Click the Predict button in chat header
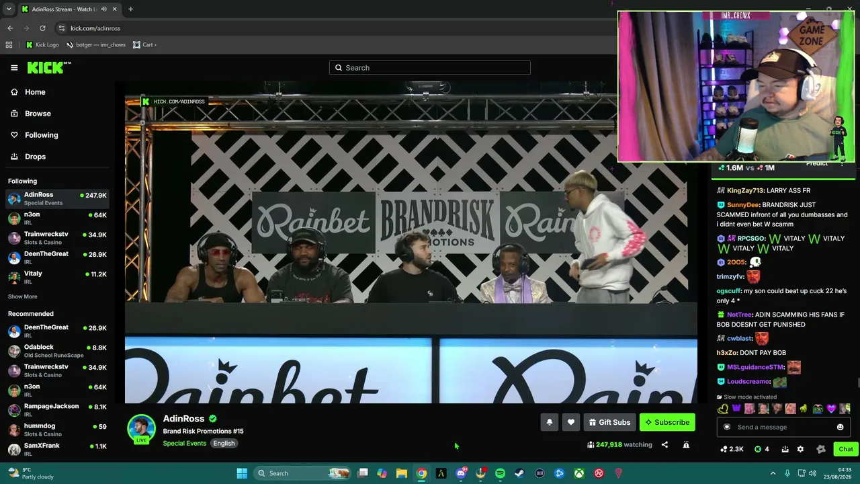860x484 pixels. tap(817, 164)
